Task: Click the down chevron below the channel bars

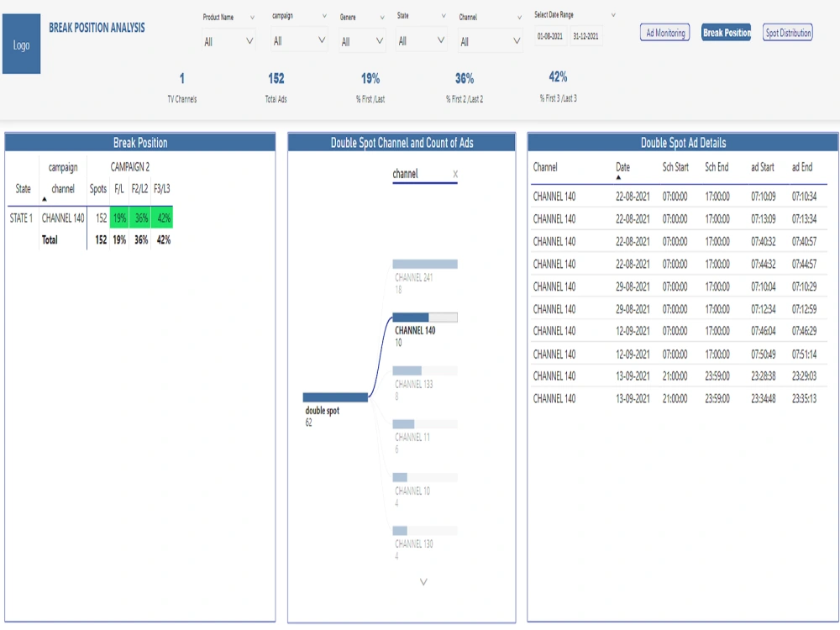Action: tap(424, 580)
